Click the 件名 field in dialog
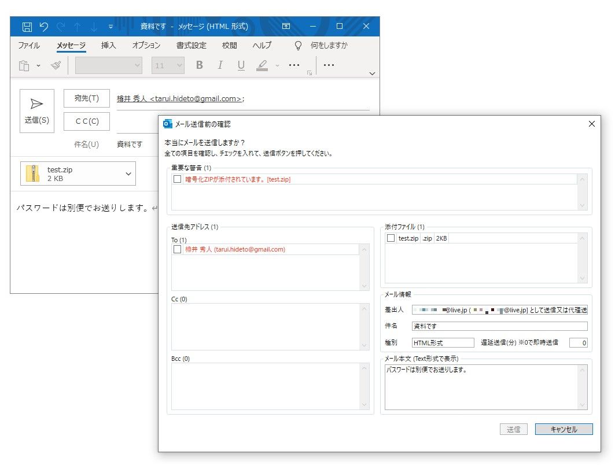This screenshot has height=465, width=615. (x=500, y=326)
